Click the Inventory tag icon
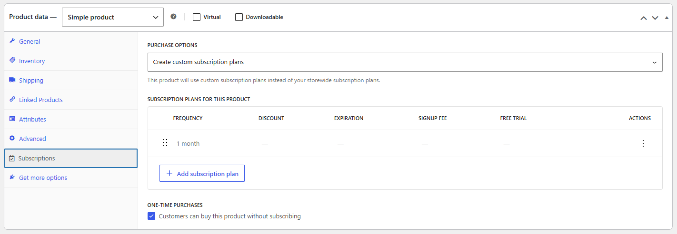Image resolution: width=677 pixels, height=234 pixels. (12, 60)
